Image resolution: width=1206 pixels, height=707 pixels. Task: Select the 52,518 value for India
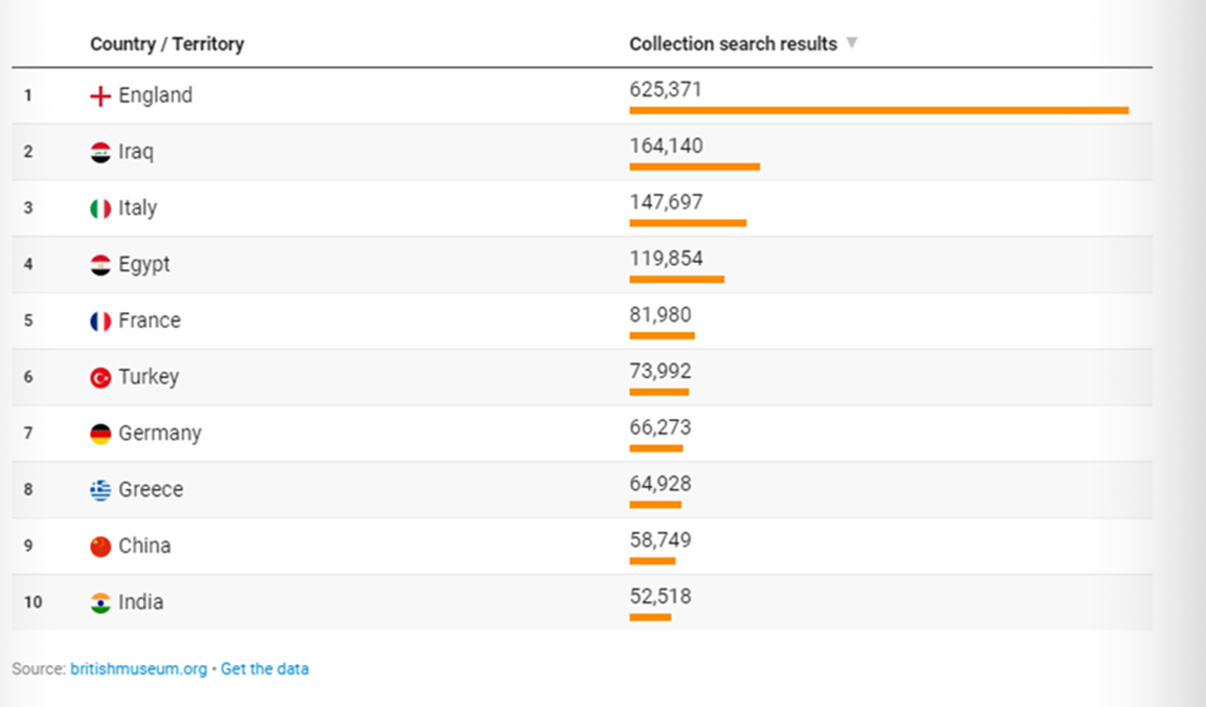(660, 596)
